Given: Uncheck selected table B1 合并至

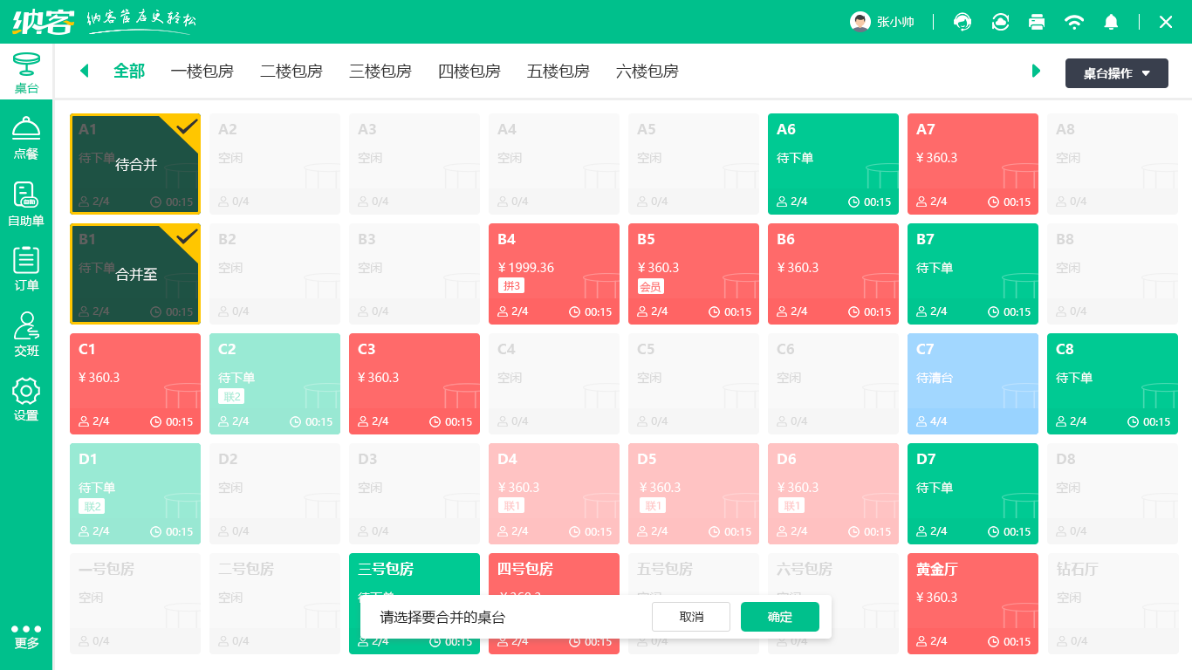Looking at the screenshot, I should click(135, 274).
